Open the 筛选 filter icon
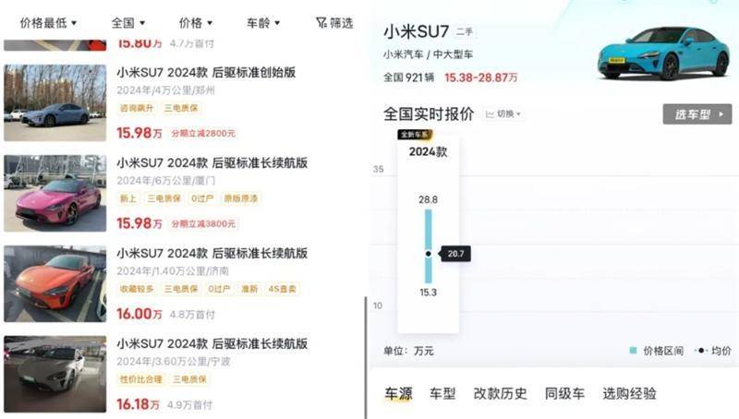Screen dimensions: 739x419 coord(333,23)
